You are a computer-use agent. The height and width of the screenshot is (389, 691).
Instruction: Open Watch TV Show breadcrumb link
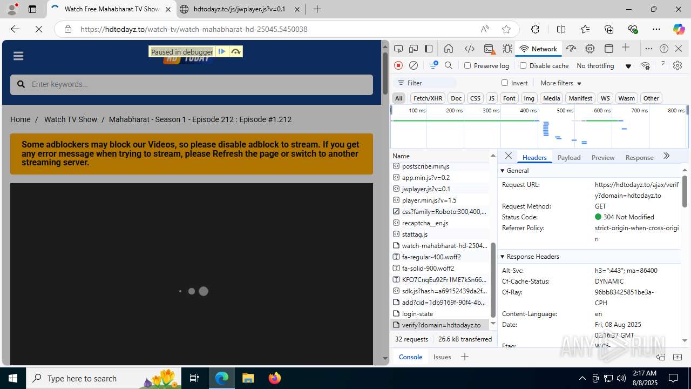coord(71,119)
